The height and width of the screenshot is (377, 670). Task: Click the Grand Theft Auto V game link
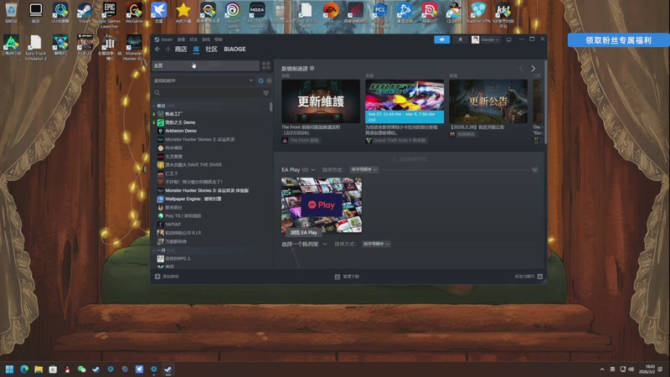tap(399, 140)
